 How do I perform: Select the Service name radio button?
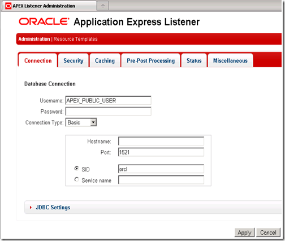pos(76,179)
